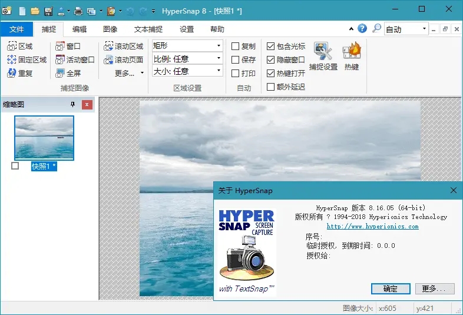
Task: Click the printer icon in title toolbar
Action: (78, 11)
